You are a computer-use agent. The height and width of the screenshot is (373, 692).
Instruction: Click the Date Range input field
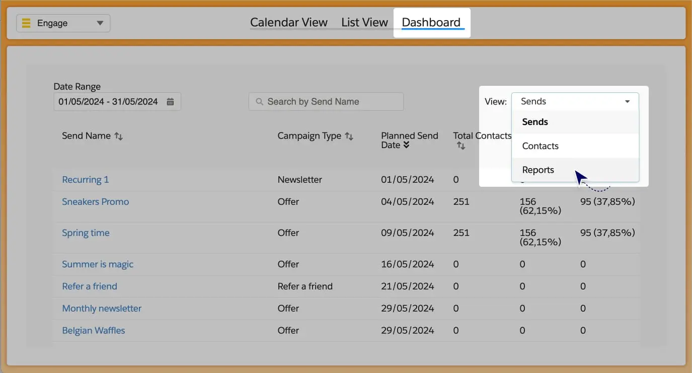click(108, 102)
